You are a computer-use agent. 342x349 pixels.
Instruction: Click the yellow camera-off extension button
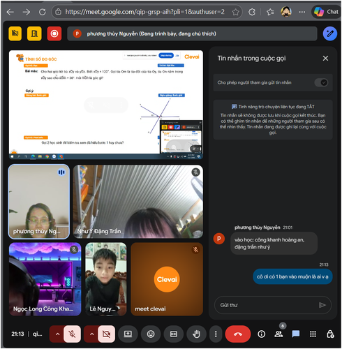point(15,34)
